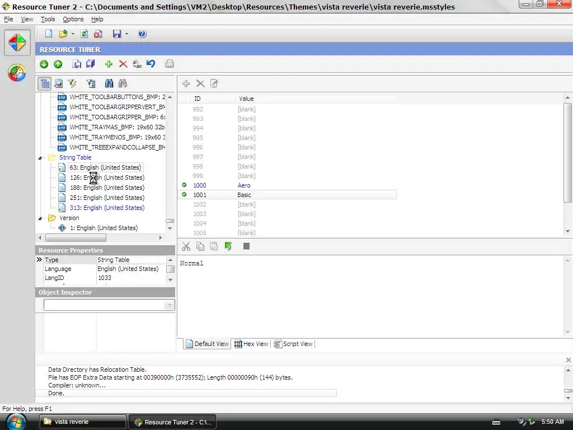The width and height of the screenshot is (573, 430).
Task: Select string table 251: English (United States)
Action: coord(107,198)
